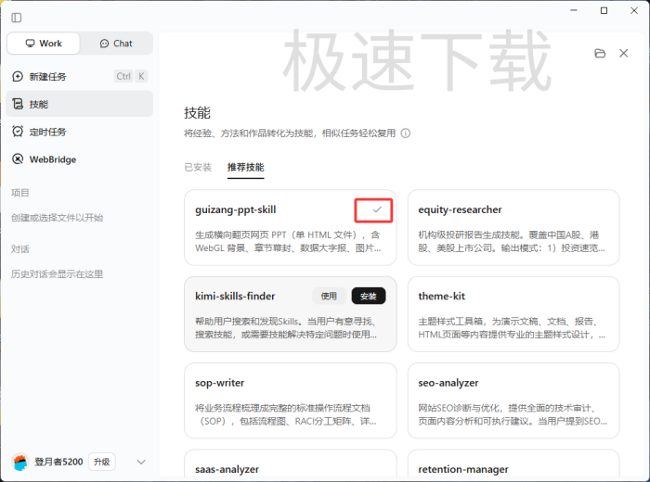Viewport: 650px width, 482px height.
Task: Click the Ctrl K shortcut hint
Action: pos(131,76)
